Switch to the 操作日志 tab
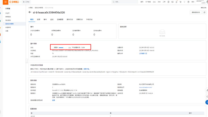This screenshot has height=117, width=208. 70,20
